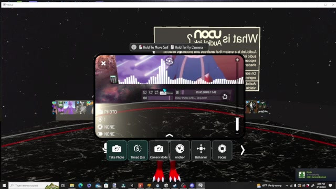The image size is (336, 189).
Task: Toggle the video player loop button
Action: click(156, 92)
